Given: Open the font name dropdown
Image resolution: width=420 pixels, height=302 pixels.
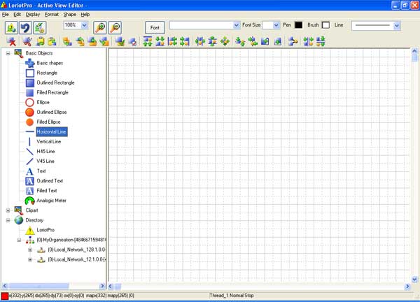Looking at the screenshot, I should point(237,25).
